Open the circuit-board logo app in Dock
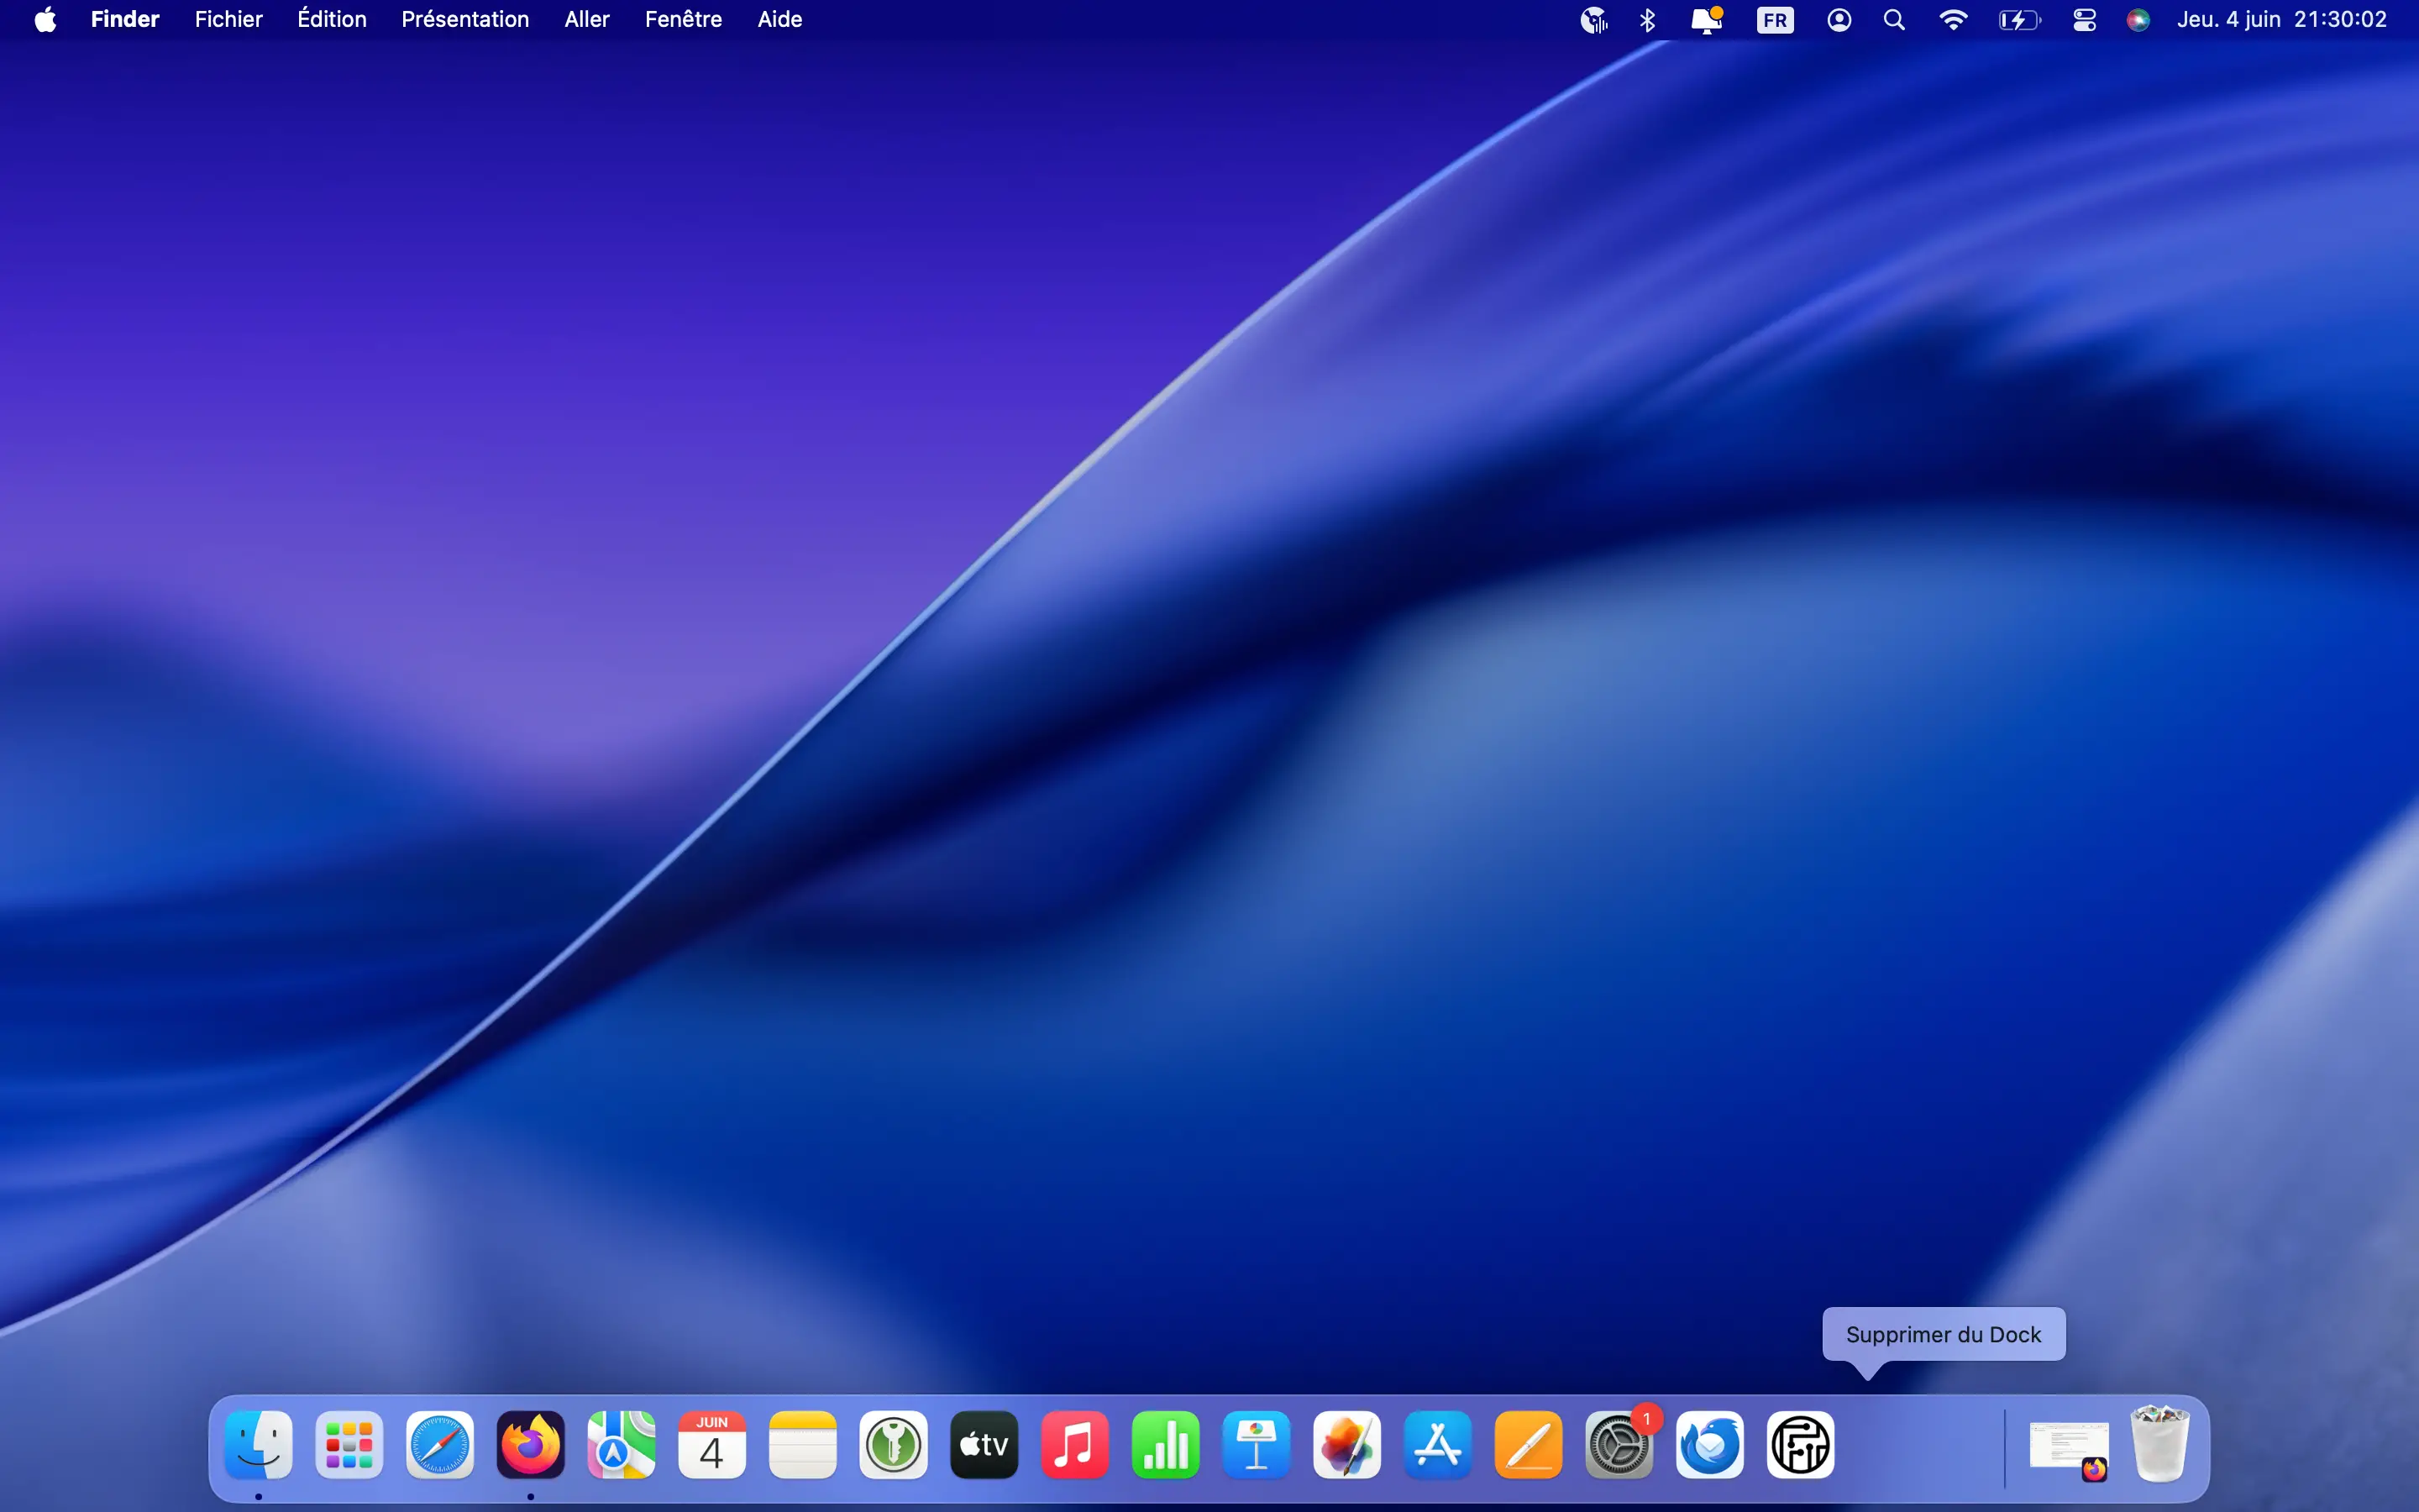2419x1512 pixels. coord(1800,1444)
